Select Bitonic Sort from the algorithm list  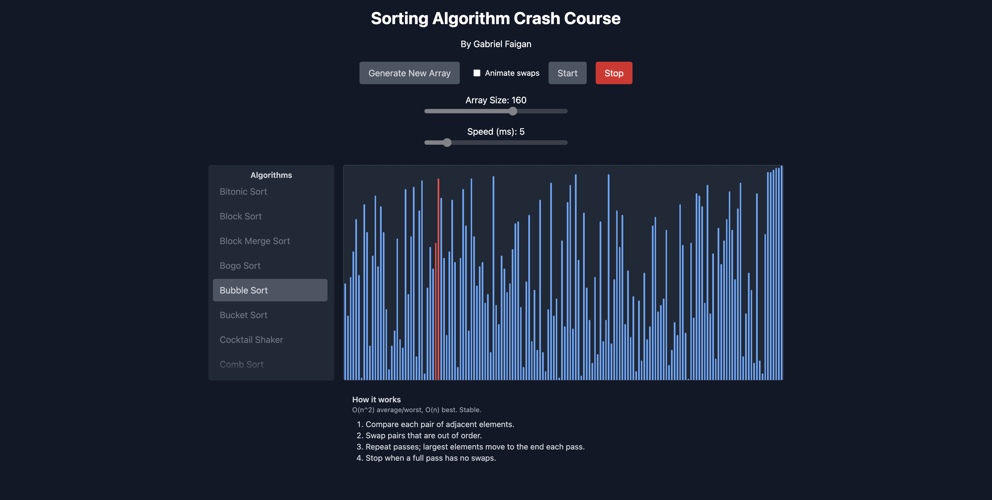pyautogui.click(x=243, y=191)
